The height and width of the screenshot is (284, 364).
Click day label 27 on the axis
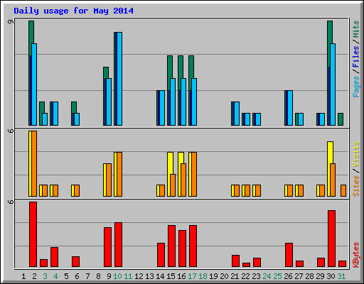click(299, 276)
